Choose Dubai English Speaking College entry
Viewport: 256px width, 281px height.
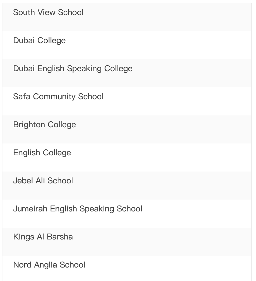click(x=73, y=68)
